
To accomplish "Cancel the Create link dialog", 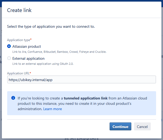I will pyautogui.click(x=142, y=126).
